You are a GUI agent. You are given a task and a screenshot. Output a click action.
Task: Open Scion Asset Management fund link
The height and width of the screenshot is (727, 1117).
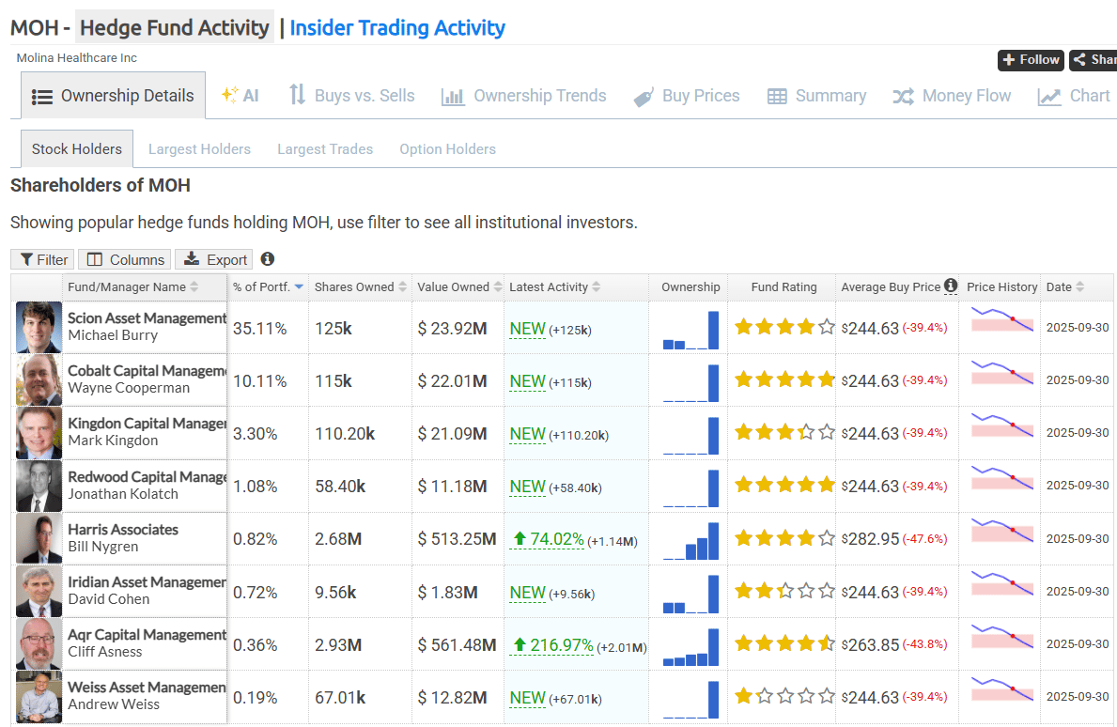point(147,318)
